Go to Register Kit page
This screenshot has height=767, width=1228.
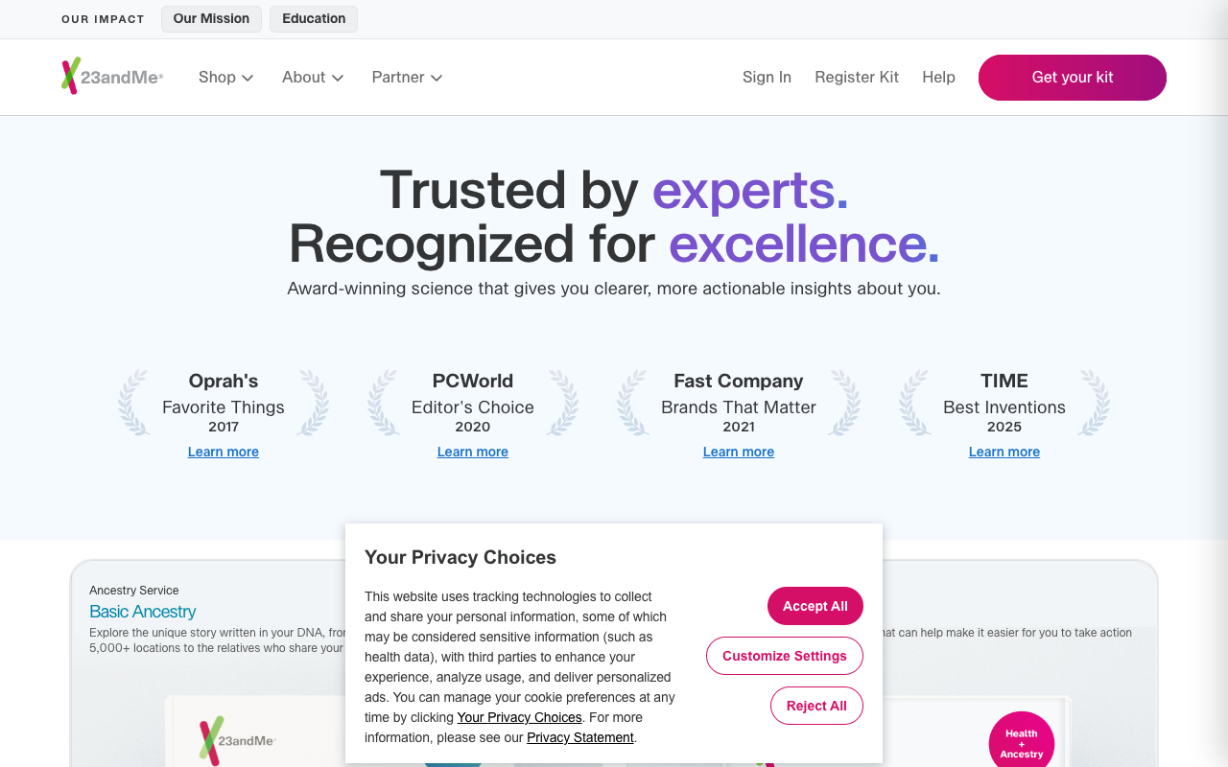(x=857, y=78)
